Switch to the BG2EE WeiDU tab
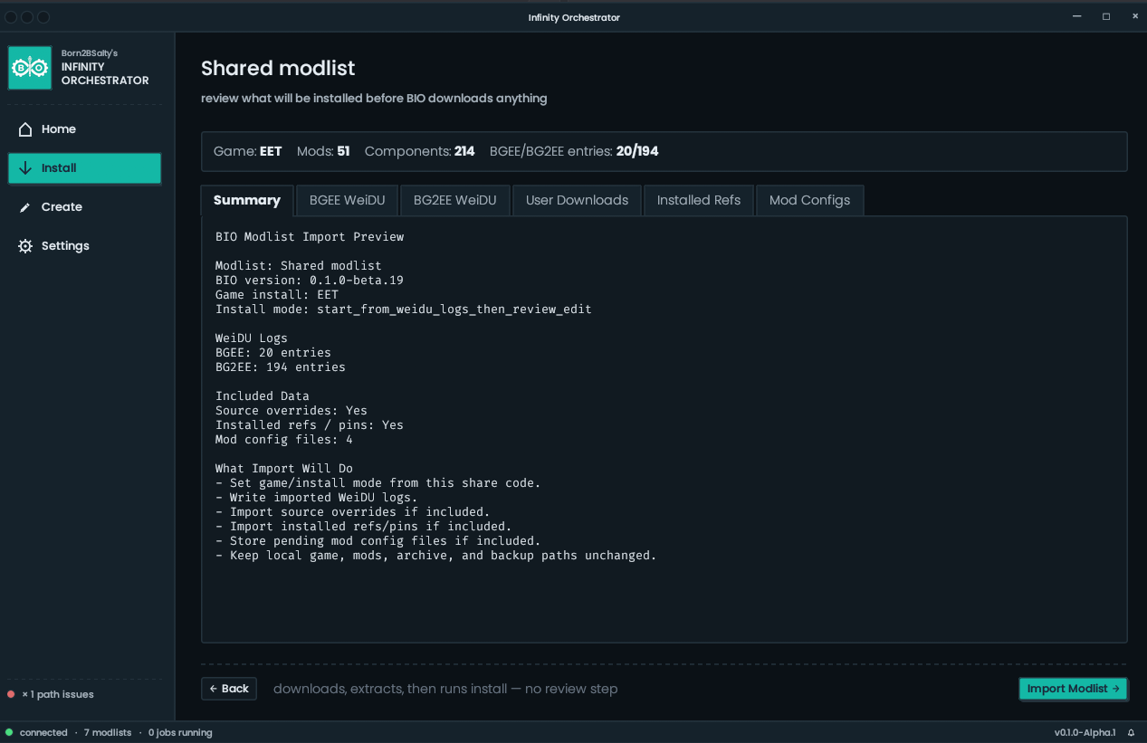Screen dimensions: 1147x743 click(455, 200)
